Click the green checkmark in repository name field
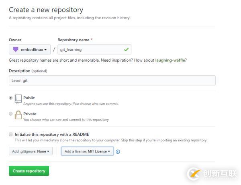 pyautogui.click(x=126, y=50)
